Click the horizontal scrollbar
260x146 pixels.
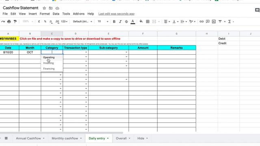pos(61,133)
